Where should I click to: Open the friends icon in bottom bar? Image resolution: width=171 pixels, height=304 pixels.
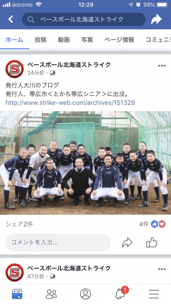(51, 294)
